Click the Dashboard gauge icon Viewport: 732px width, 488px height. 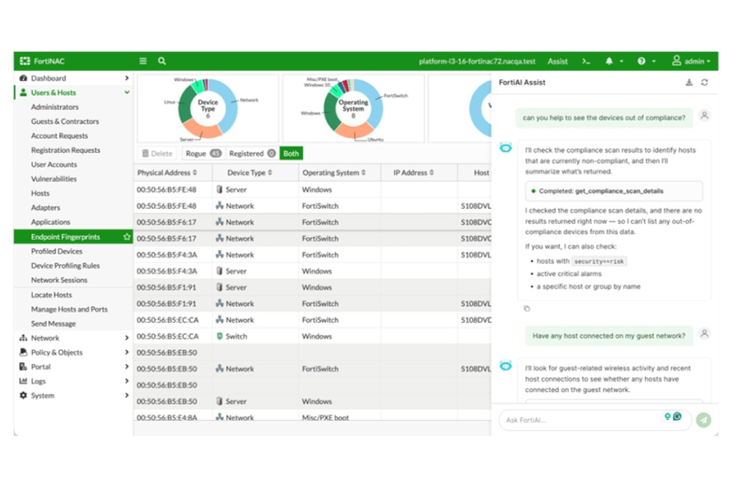[x=23, y=78]
